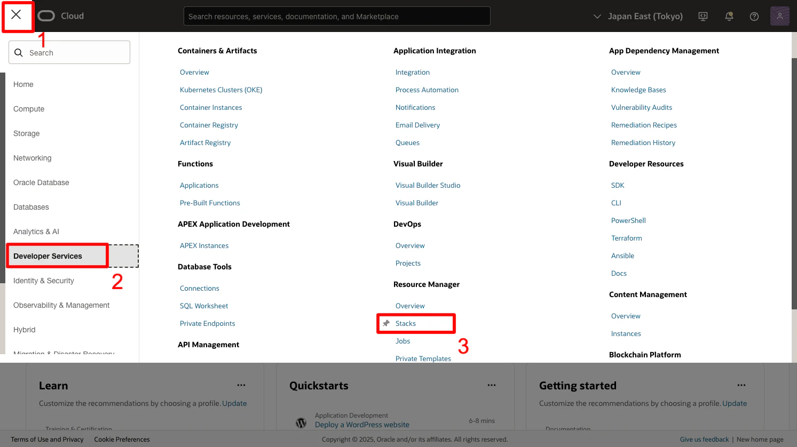Select Compute in the navigation menu
Image resolution: width=797 pixels, height=447 pixels.
pos(29,109)
